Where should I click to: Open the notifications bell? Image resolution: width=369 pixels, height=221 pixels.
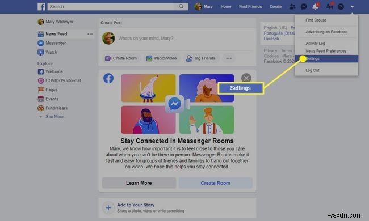pos(315,7)
